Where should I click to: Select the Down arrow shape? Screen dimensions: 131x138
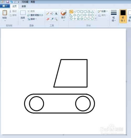tap(71, 19)
